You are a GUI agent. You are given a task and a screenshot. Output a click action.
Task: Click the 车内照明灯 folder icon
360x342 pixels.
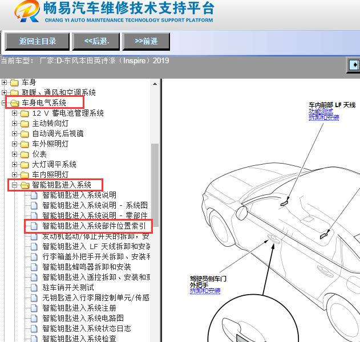[25, 175]
